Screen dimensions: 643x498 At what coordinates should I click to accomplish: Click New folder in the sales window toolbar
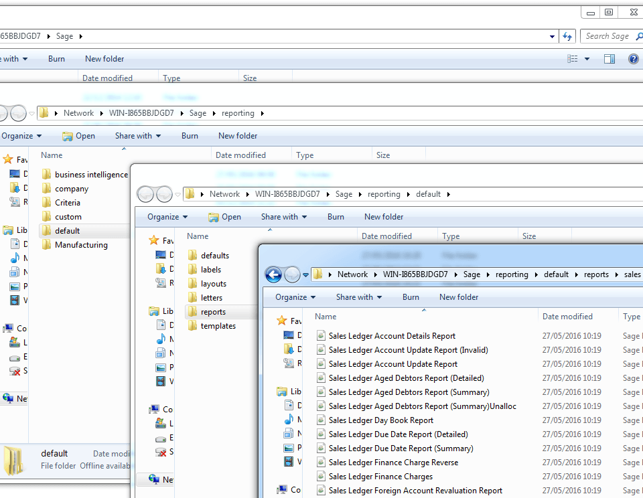coord(458,297)
